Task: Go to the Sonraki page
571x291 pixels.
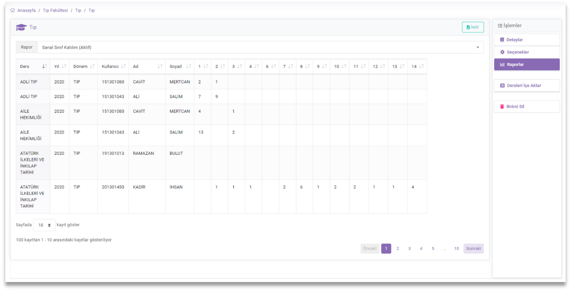Action: pos(473,249)
